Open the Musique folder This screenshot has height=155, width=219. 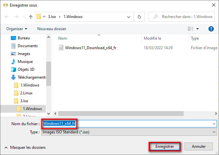point(25,62)
